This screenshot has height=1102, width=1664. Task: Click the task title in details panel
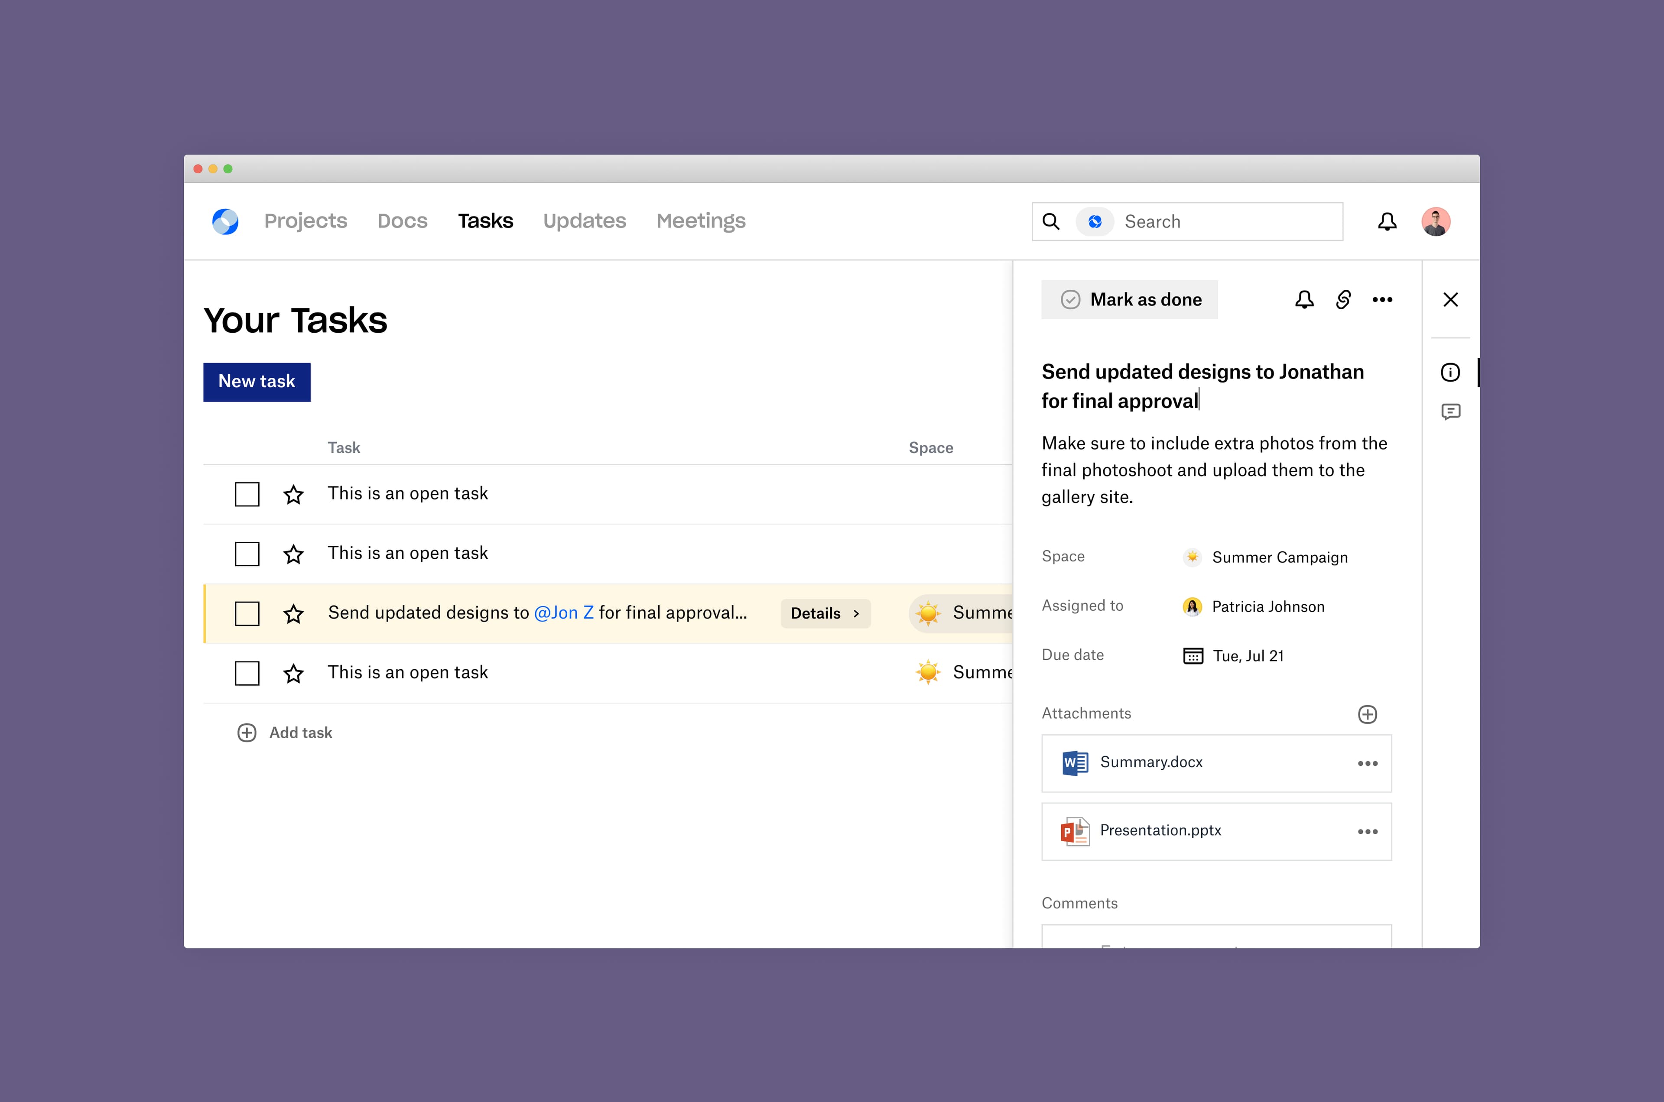click(x=1203, y=386)
